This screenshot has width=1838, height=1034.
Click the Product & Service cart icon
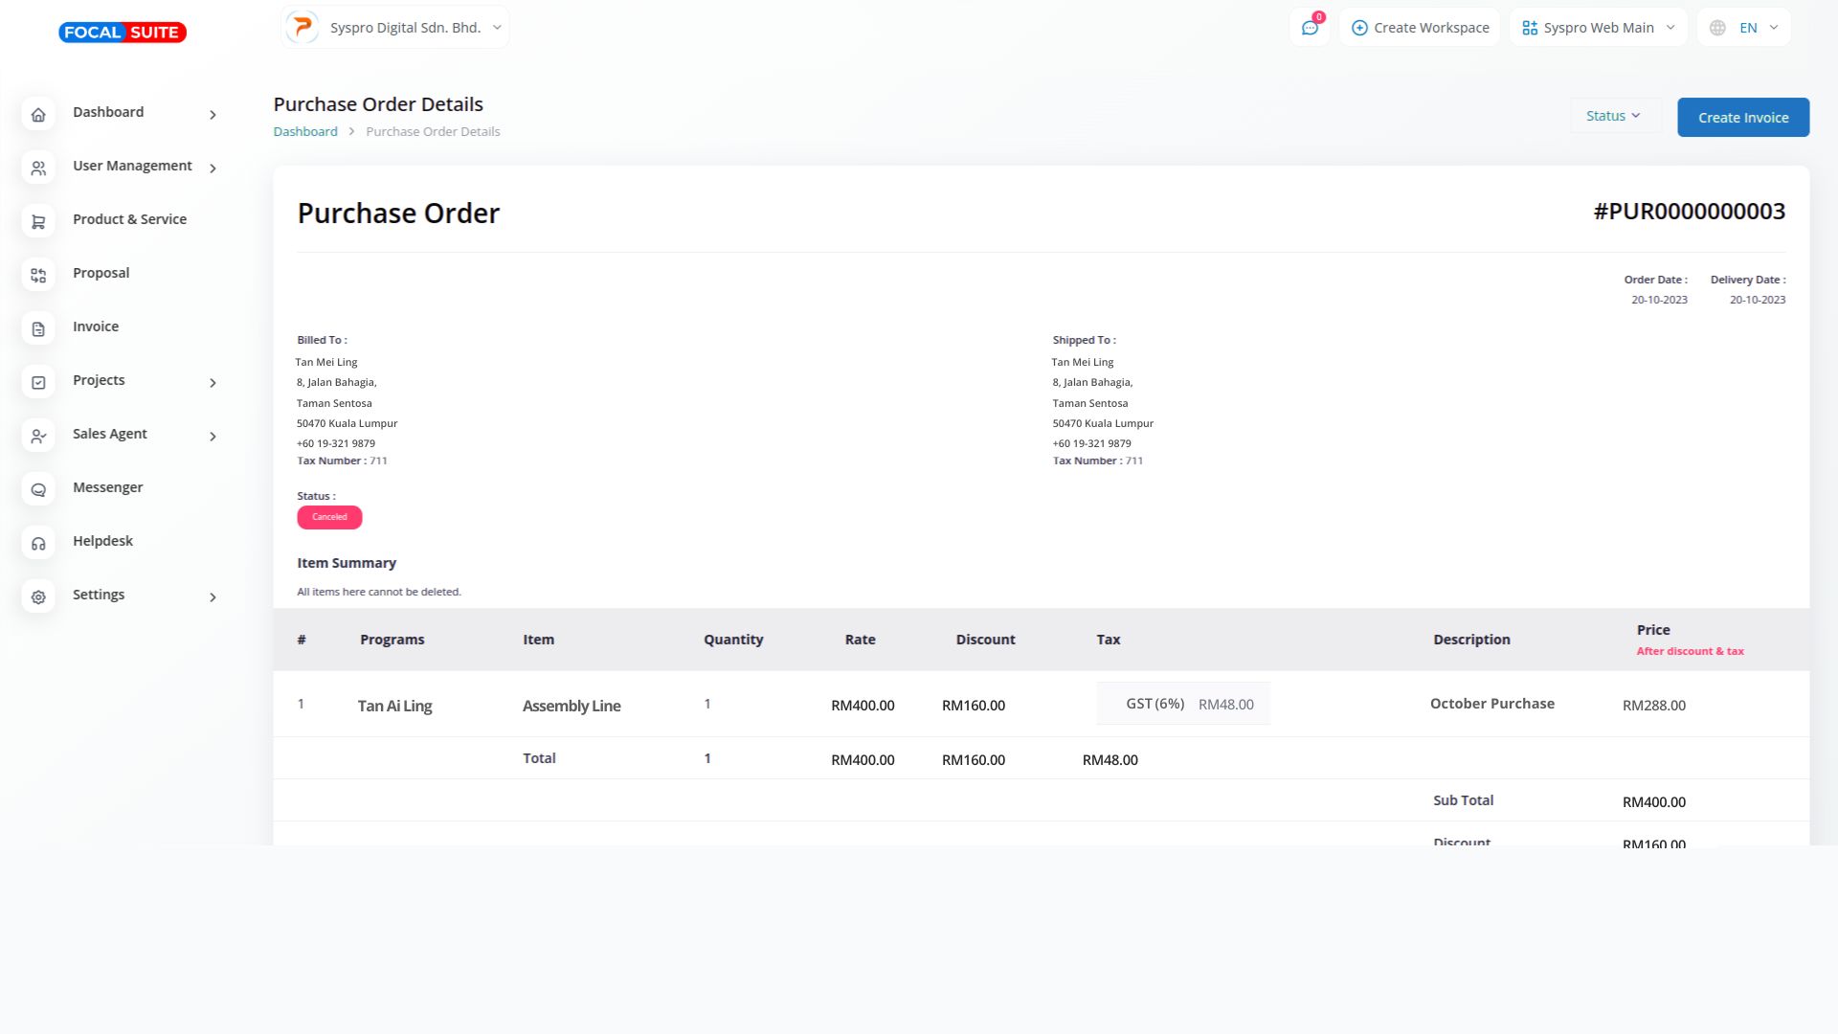pos(38,222)
